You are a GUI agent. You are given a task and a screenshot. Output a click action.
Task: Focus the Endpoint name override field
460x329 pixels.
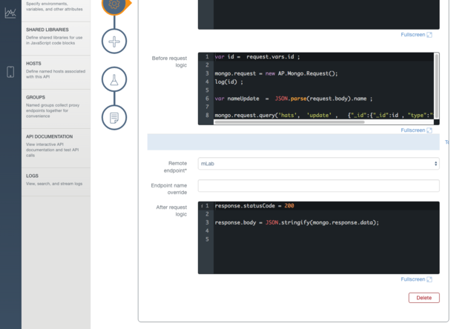point(318,186)
